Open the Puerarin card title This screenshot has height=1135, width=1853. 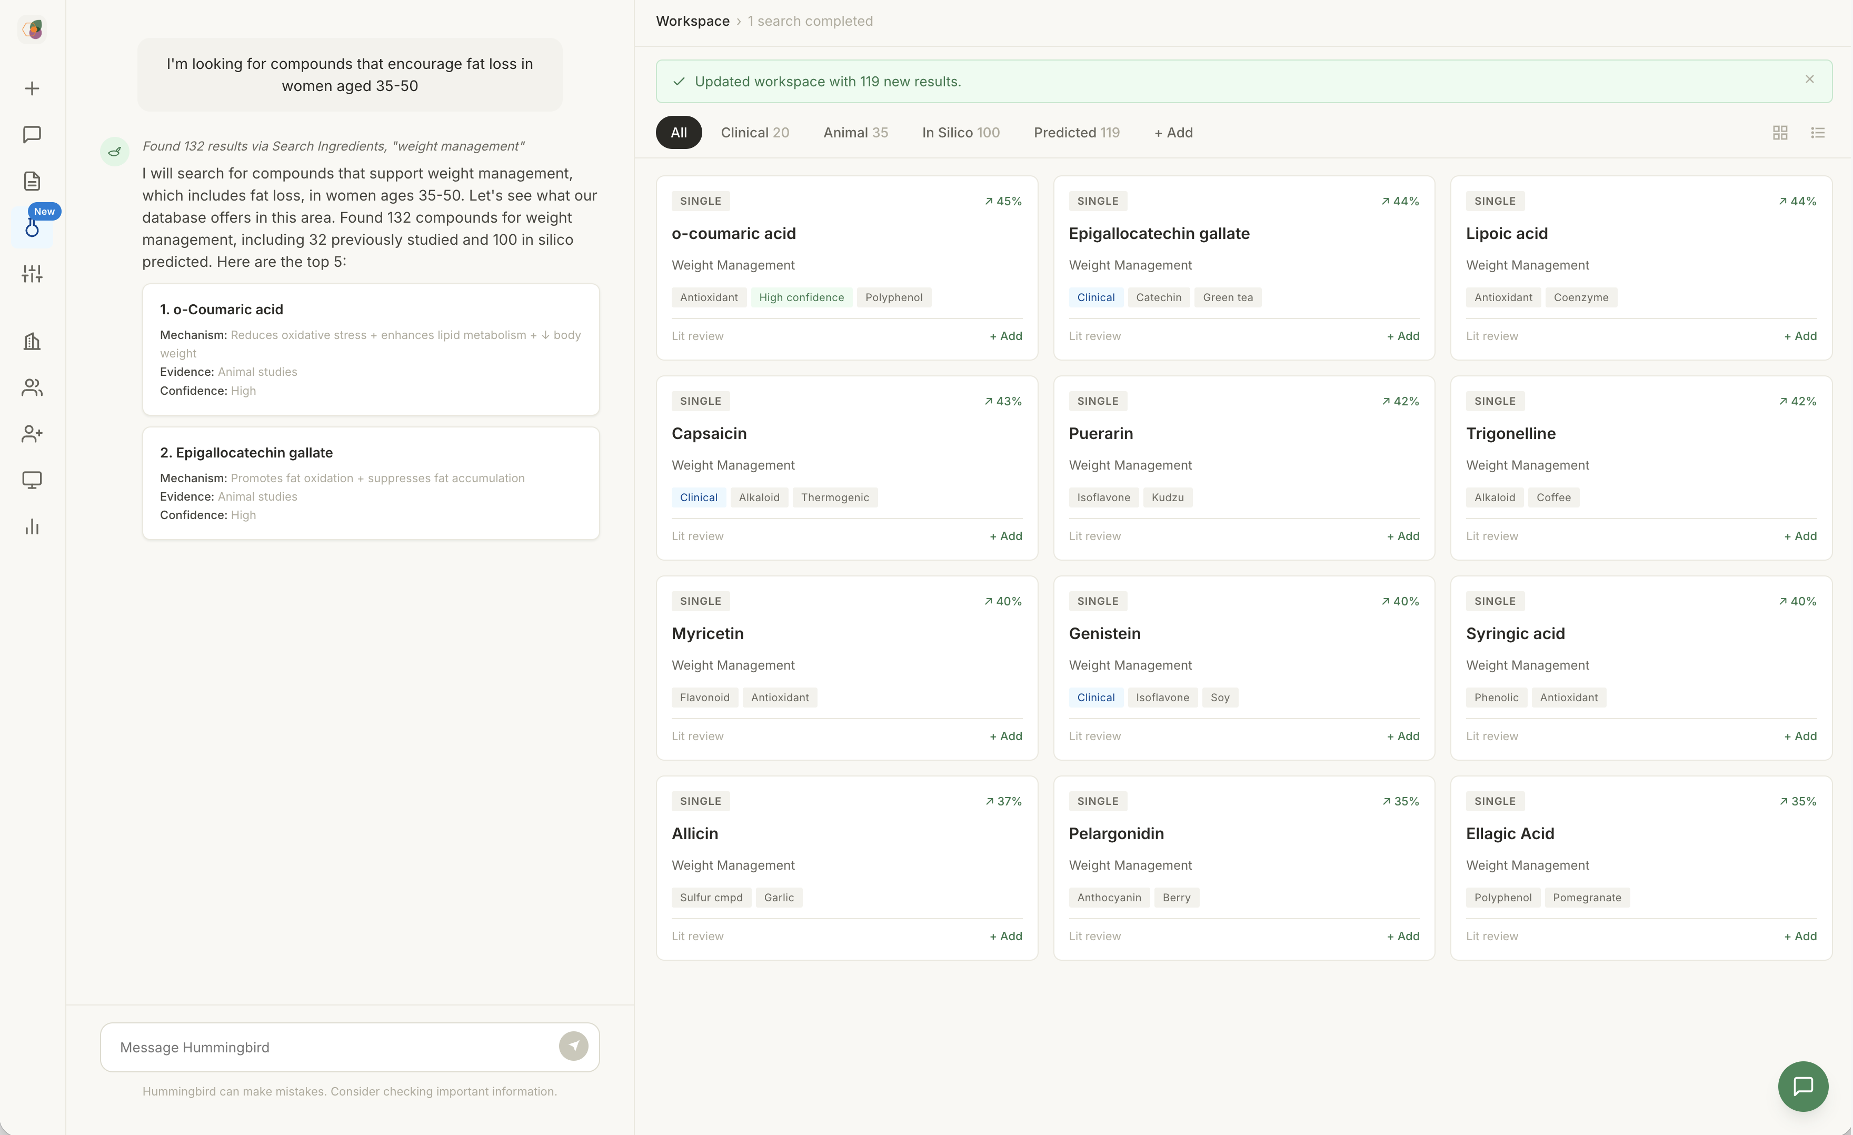tap(1100, 434)
